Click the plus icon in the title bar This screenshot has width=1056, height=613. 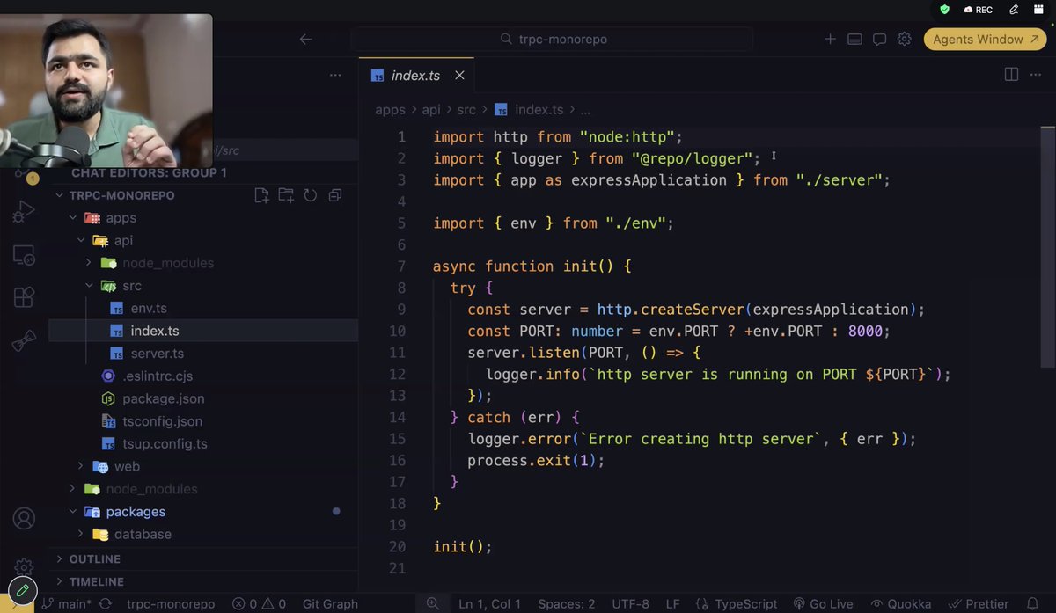[x=830, y=39]
